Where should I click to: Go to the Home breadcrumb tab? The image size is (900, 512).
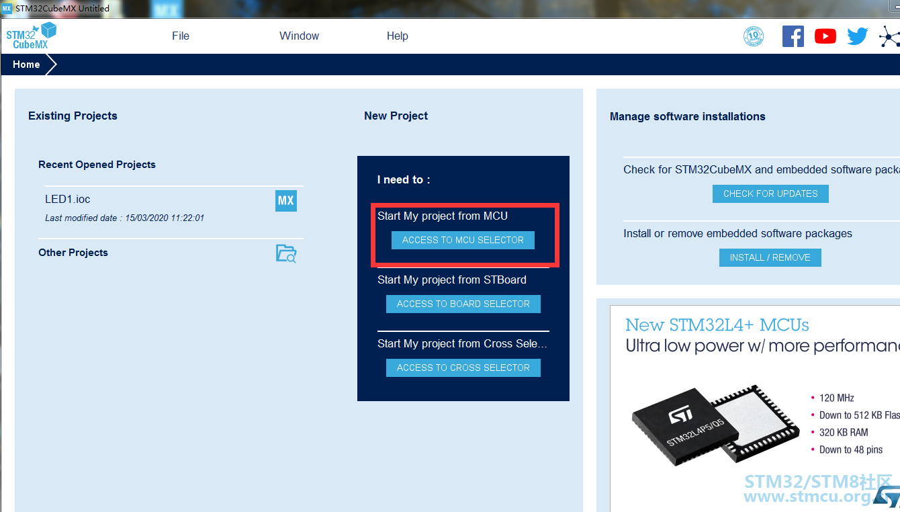pyautogui.click(x=26, y=65)
